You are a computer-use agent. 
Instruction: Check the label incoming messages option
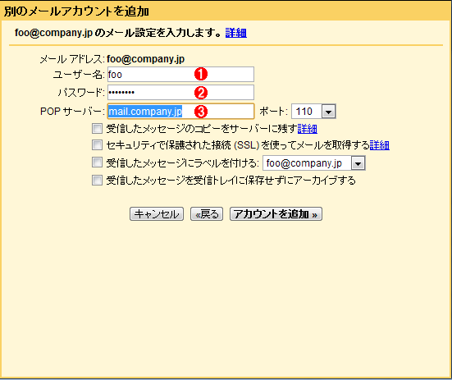[97, 163]
